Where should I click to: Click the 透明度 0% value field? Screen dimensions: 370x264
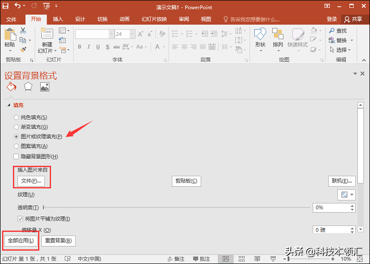click(332, 208)
